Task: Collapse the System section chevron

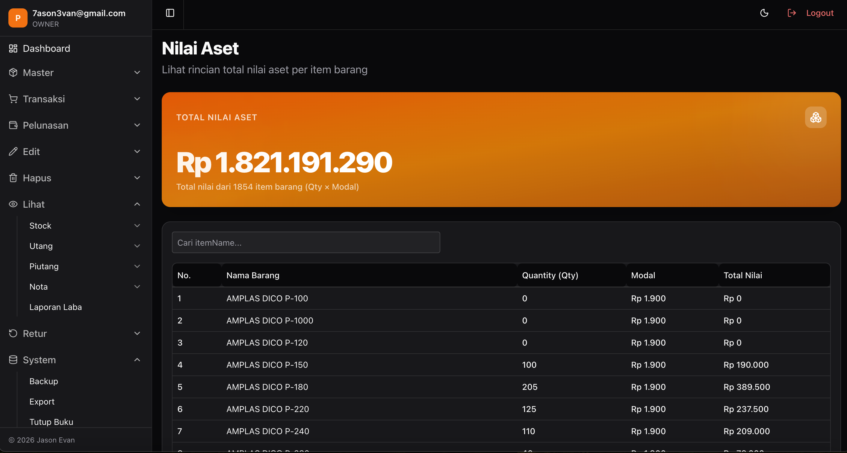Action: (137, 360)
